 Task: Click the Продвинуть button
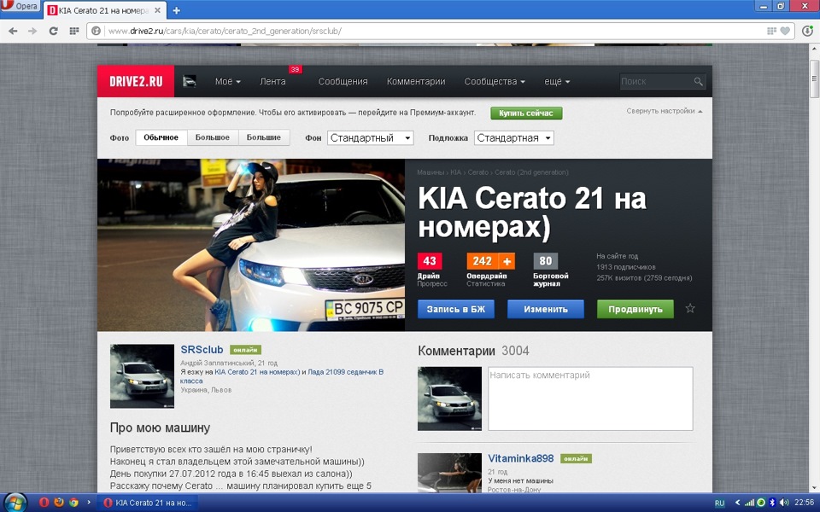point(635,309)
